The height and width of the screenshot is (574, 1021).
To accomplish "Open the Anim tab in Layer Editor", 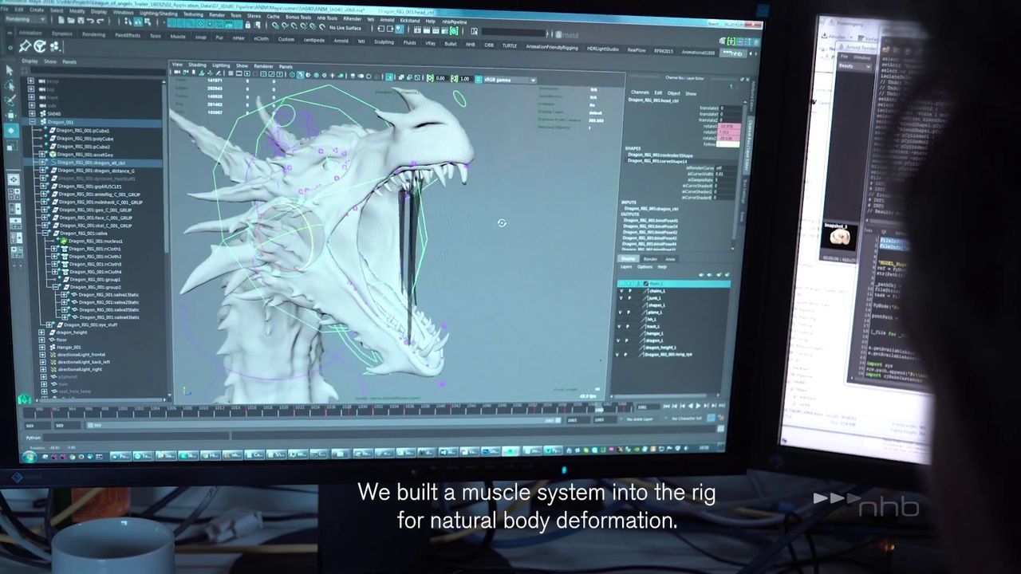I will 670,259.
